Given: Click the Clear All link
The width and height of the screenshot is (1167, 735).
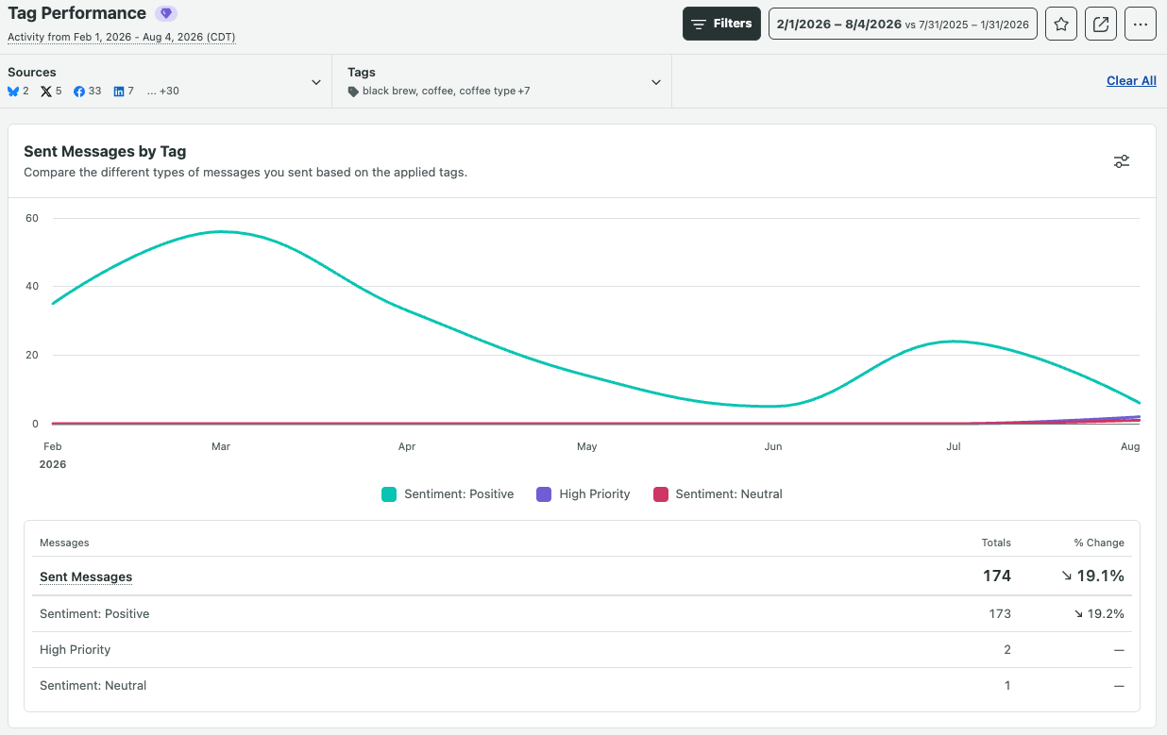Looking at the screenshot, I should click(x=1131, y=81).
